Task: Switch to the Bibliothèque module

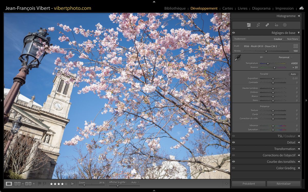Action: point(175,8)
